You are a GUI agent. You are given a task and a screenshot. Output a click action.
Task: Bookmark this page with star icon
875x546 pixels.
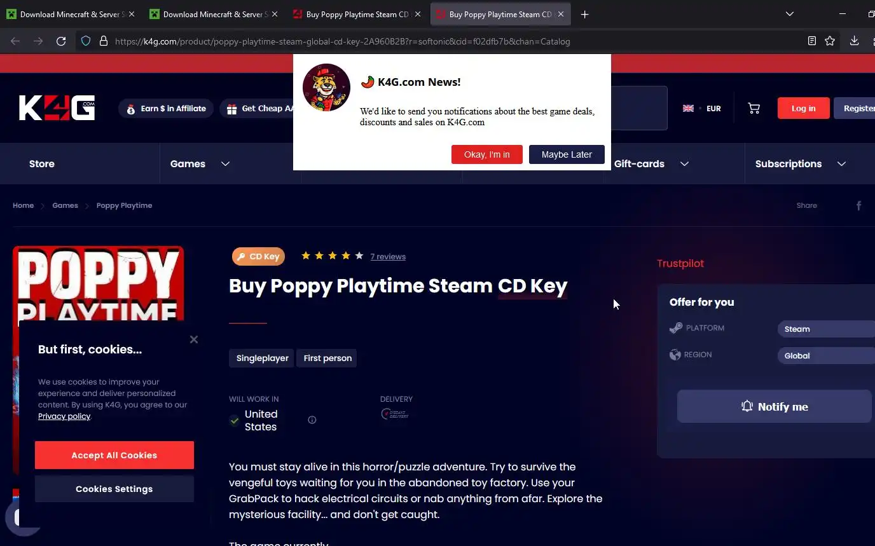830,41
